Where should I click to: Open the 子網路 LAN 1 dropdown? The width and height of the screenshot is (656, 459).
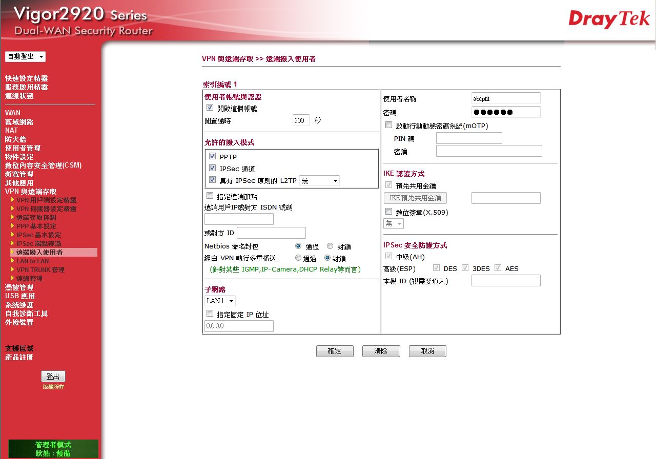tap(220, 301)
